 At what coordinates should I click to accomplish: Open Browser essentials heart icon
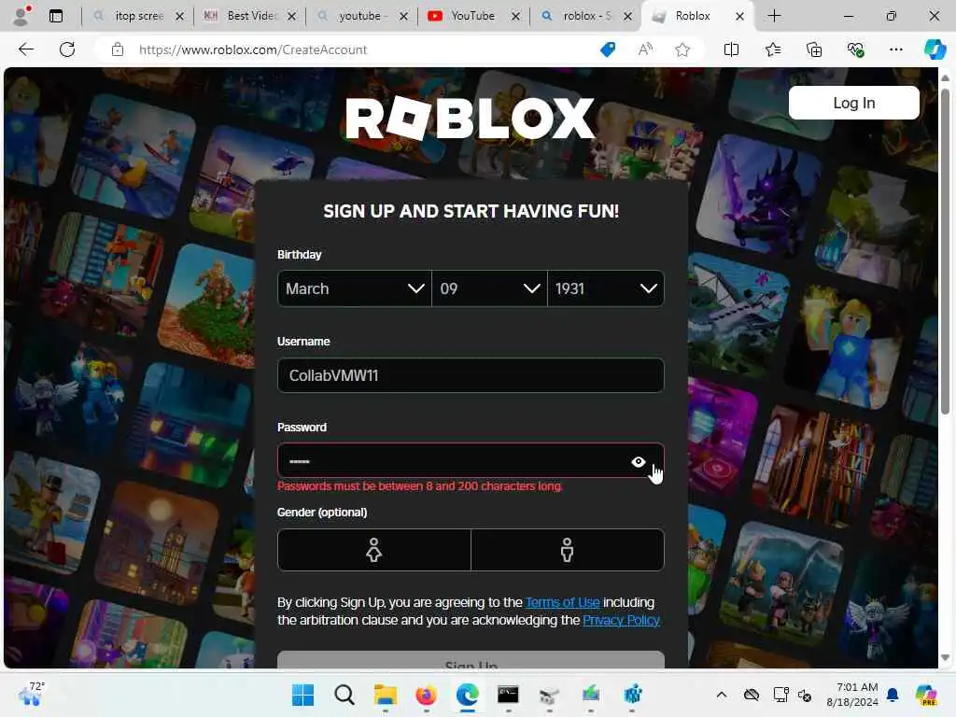pos(855,49)
